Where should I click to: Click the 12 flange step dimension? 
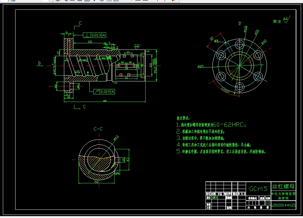[x=58, y=53]
